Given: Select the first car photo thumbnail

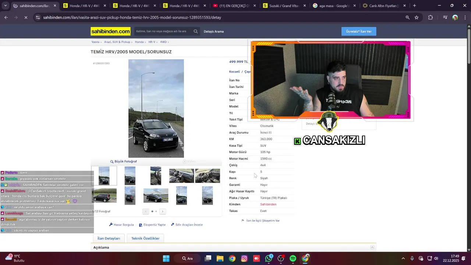Looking at the screenshot, I should click(104, 176).
